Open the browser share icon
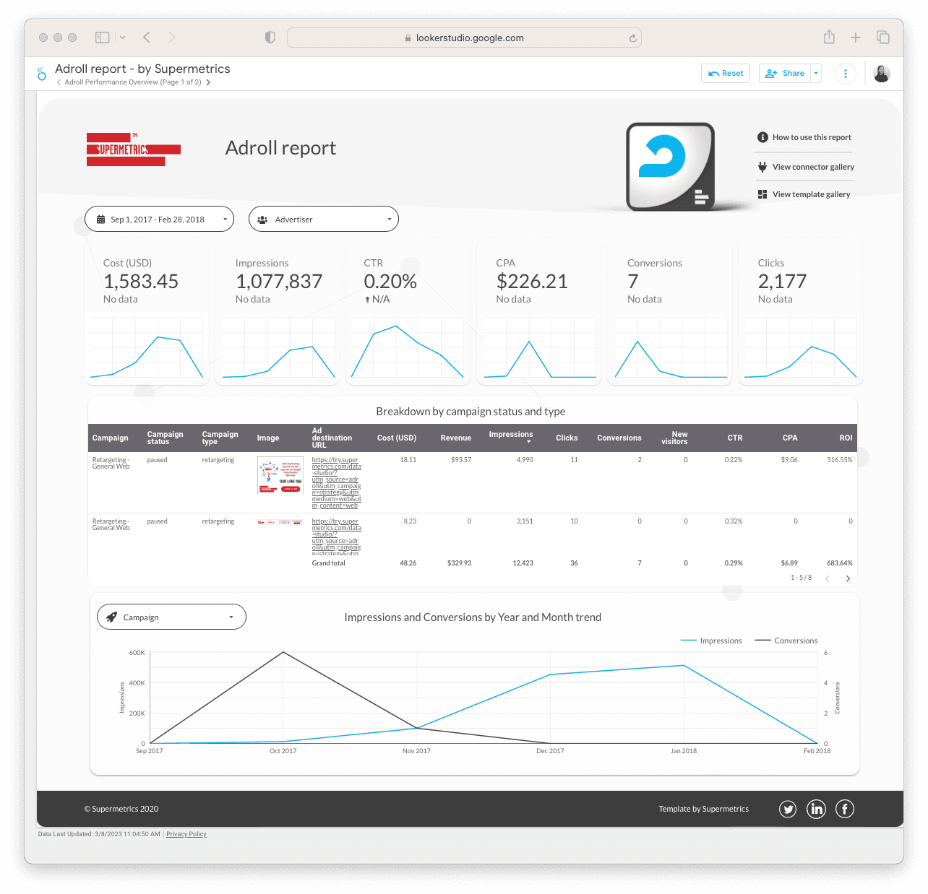 point(829,37)
